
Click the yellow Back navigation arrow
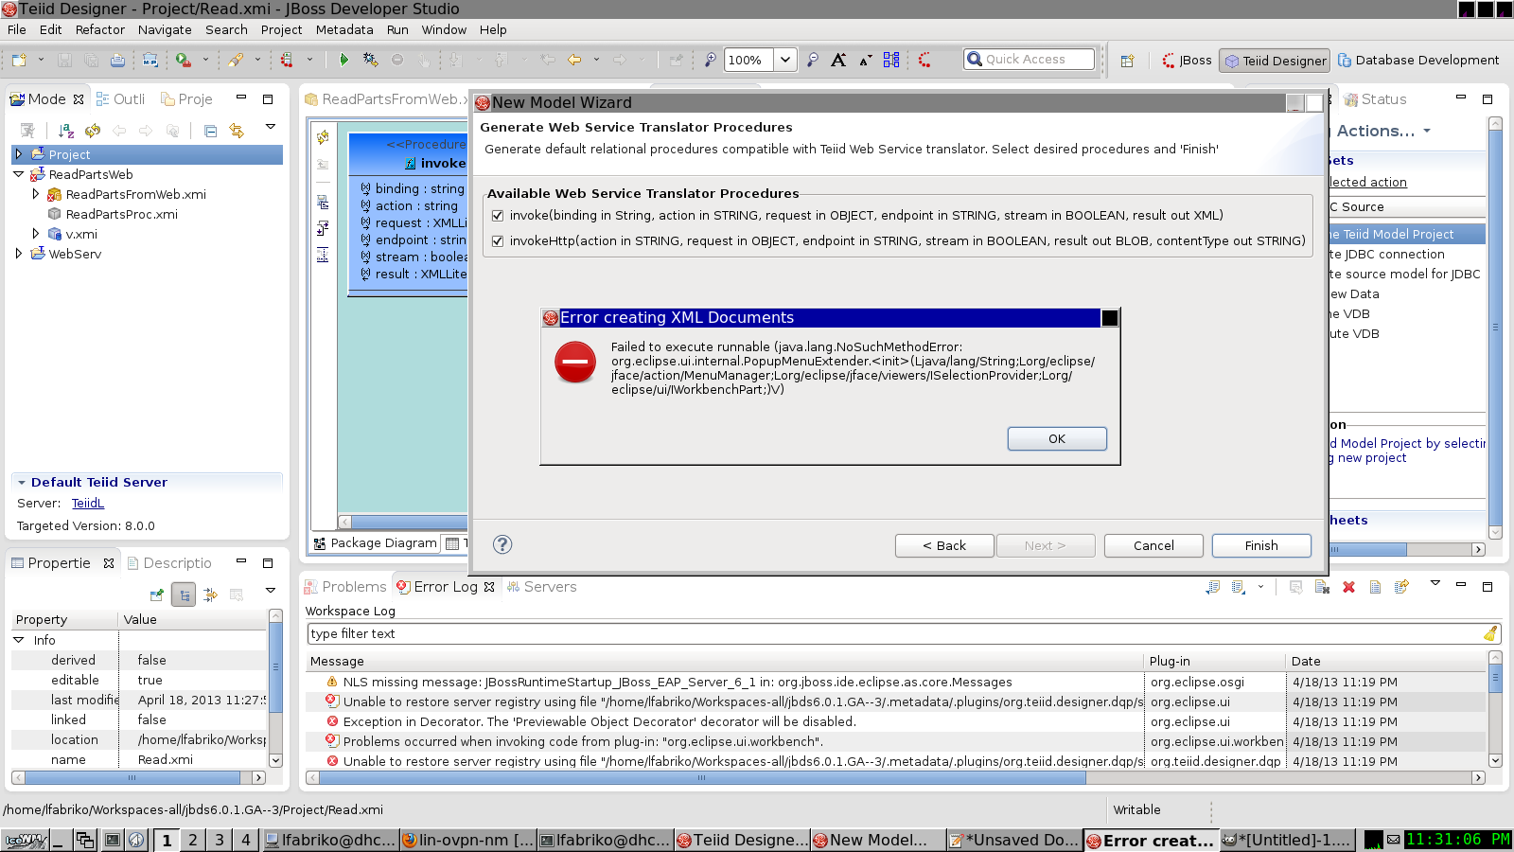(x=574, y=60)
